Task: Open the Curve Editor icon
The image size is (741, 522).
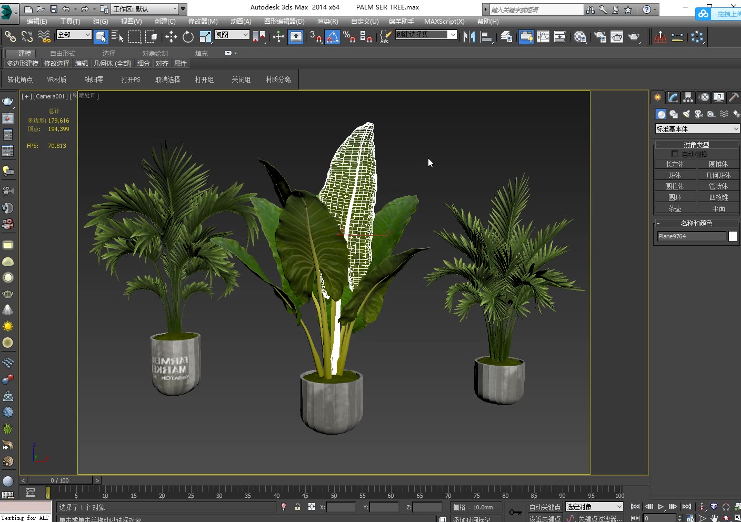Action: 543,36
